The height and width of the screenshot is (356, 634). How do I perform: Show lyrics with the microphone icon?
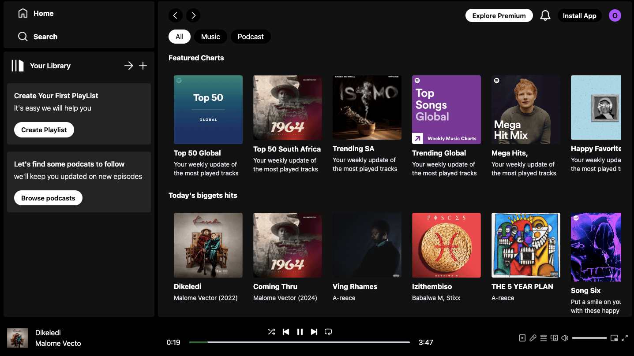(533, 338)
